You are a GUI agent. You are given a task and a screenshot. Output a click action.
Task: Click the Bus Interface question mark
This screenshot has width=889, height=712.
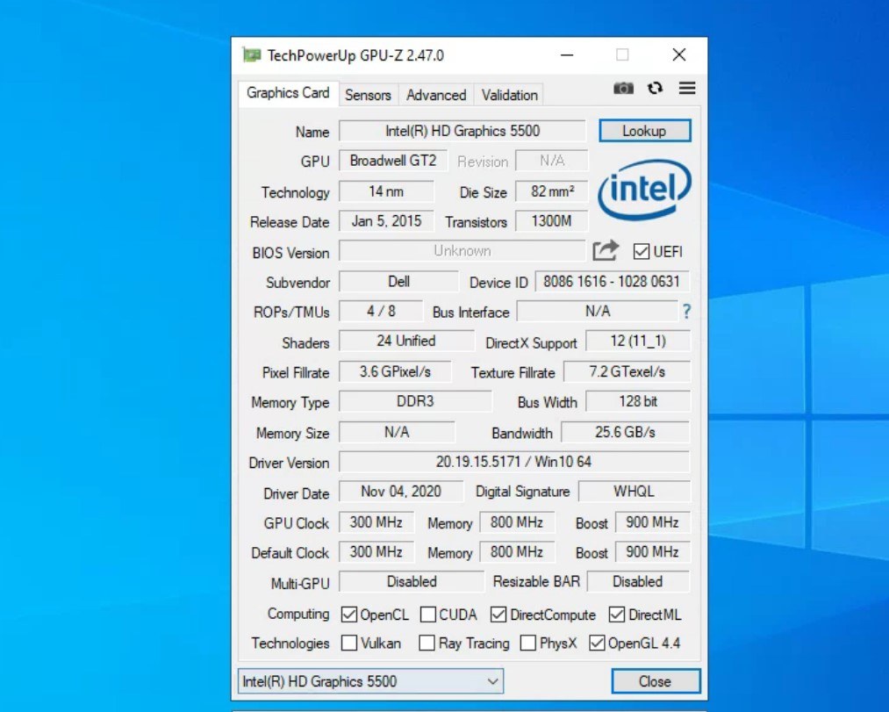point(686,312)
